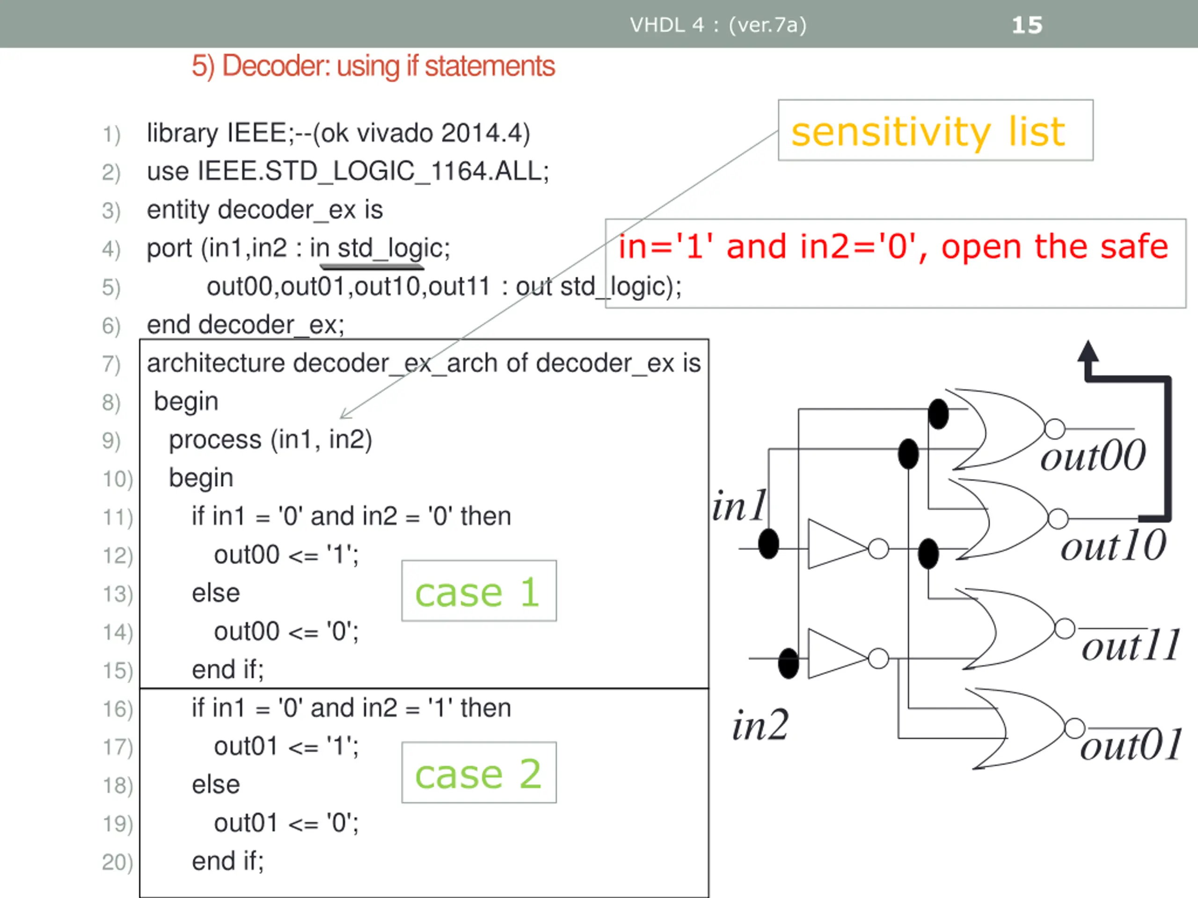Click the line 'if in1 = '0' and in2 = '1' then'
Screen dimensions: 1198x898
coord(351,708)
